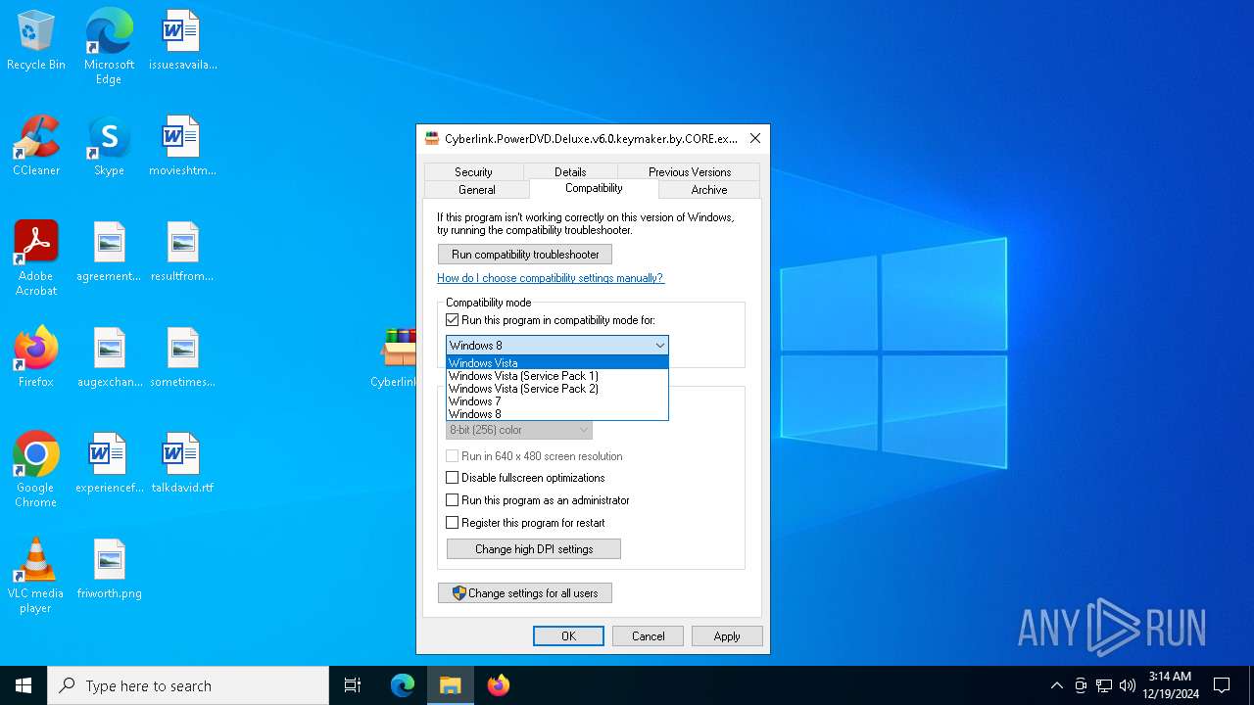This screenshot has height=705, width=1254.
Task: Select the friworth.png file icon
Action: coord(109,570)
